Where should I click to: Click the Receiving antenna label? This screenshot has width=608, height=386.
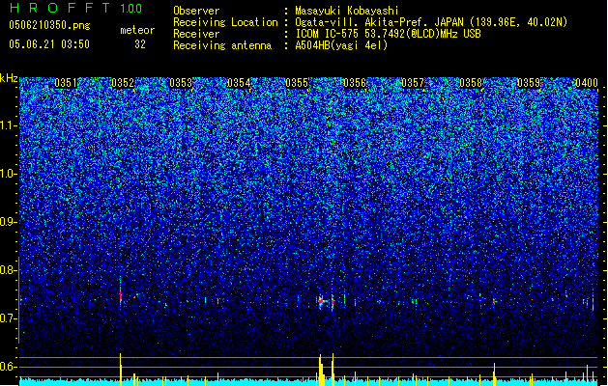pos(222,45)
